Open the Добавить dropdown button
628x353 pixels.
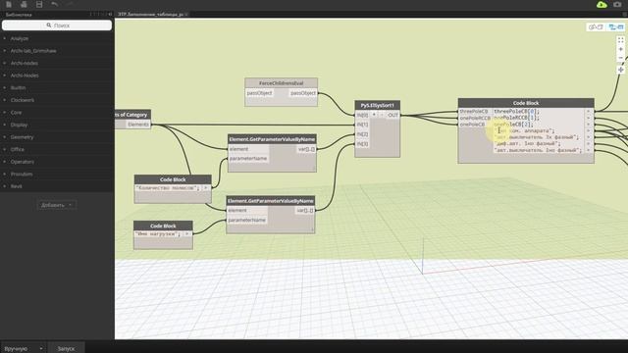coord(57,205)
